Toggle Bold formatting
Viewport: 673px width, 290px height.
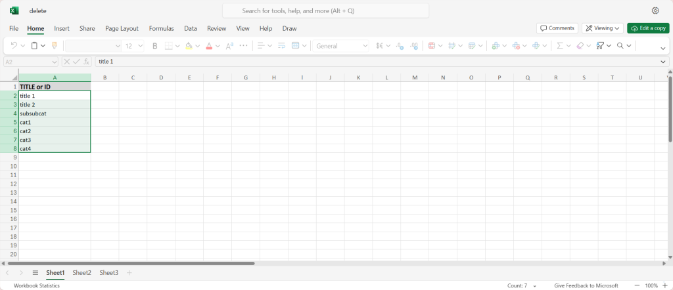coord(155,46)
